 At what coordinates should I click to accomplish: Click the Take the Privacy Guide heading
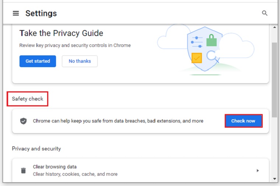(x=61, y=33)
